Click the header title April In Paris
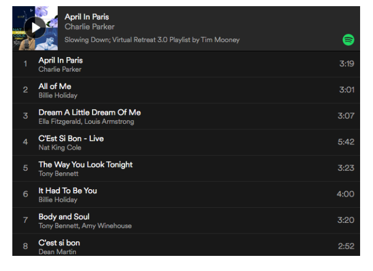 pyautogui.click(x=86, y=16)
